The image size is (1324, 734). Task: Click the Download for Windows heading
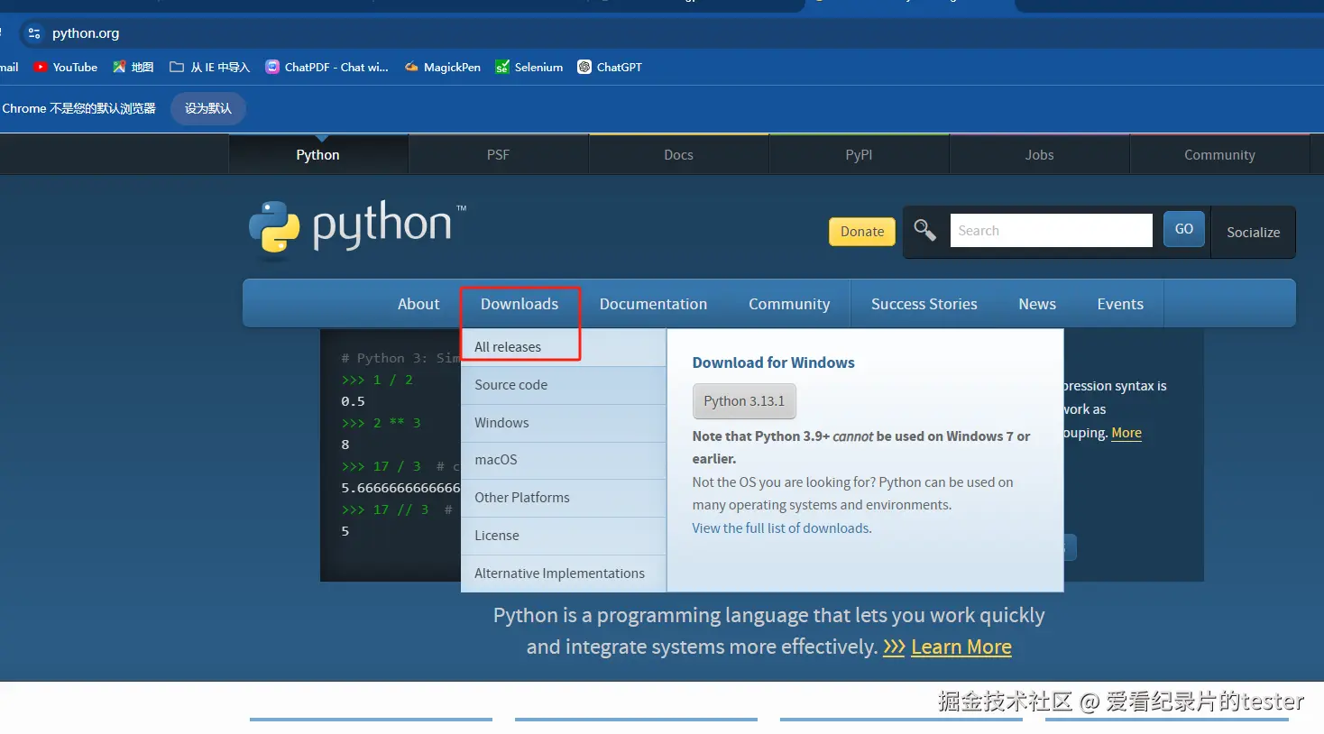pyautogui.click(x=773, y=362)
